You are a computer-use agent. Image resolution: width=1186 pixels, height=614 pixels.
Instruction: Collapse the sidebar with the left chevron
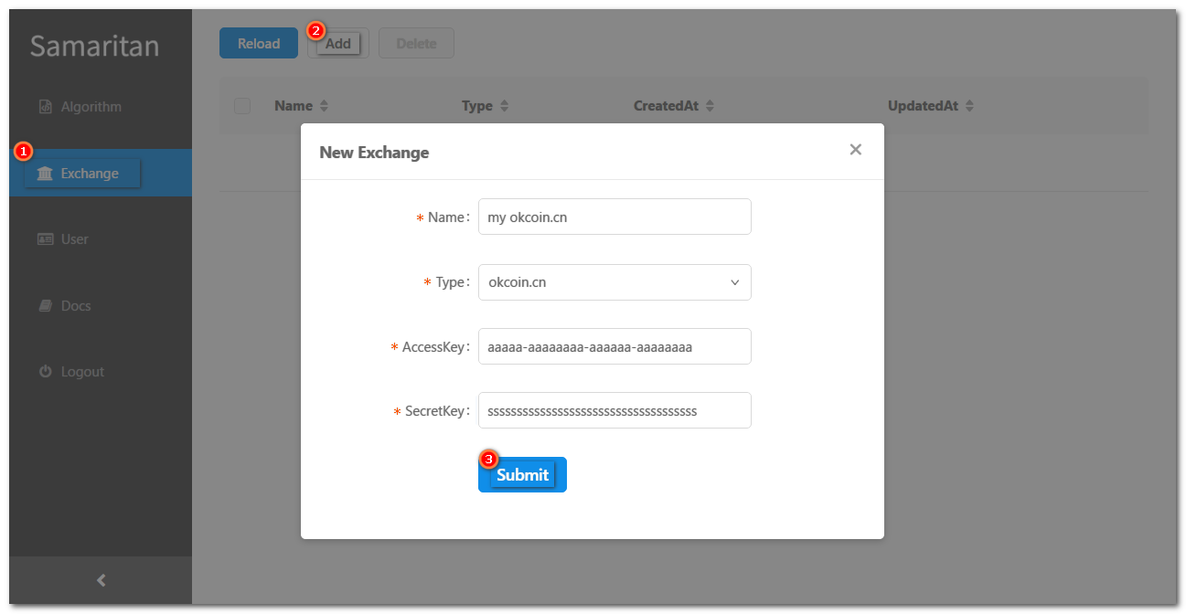pos(101,580)
